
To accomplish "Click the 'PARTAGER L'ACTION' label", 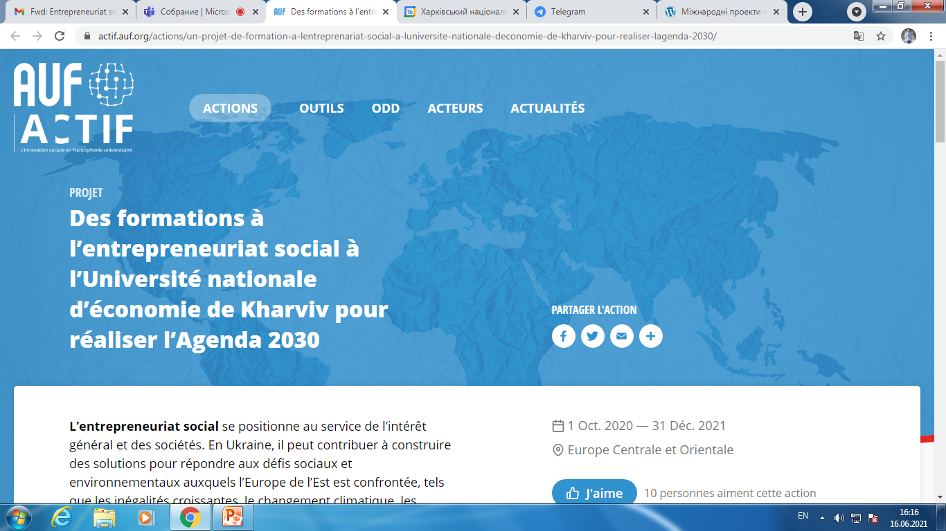I will [594, 310].
